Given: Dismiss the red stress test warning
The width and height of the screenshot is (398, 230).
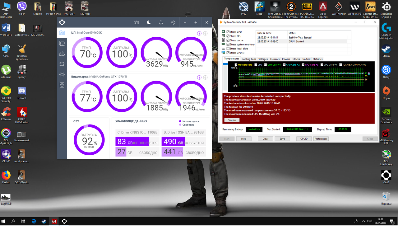Looking at the screenshot, I should click(232, 120).
